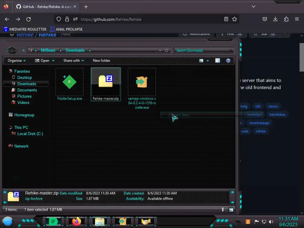
Task: Expand Open with dropdown arrow
Action: (x=53, y=61)
